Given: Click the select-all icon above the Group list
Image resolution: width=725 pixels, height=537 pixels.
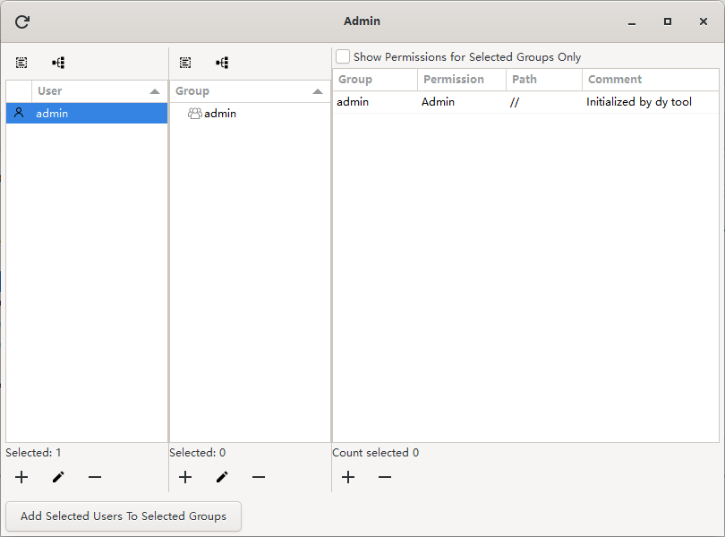Looking at the screenshot, I should click(x=185, y=63).
